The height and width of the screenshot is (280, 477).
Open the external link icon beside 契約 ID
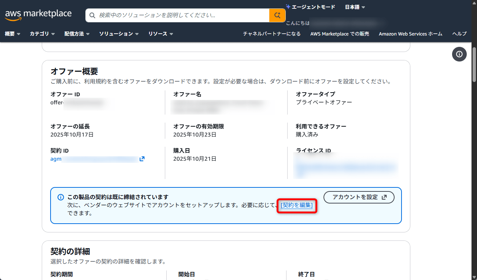[x=142, y=159]
